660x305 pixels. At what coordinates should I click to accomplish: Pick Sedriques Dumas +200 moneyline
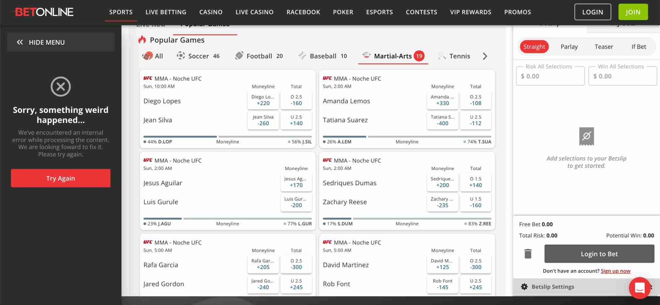[443, 182]
